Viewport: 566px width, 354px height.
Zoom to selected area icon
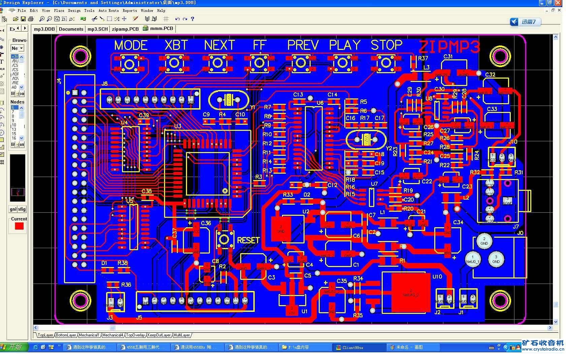pyautogui.click(x=64, y=19)
